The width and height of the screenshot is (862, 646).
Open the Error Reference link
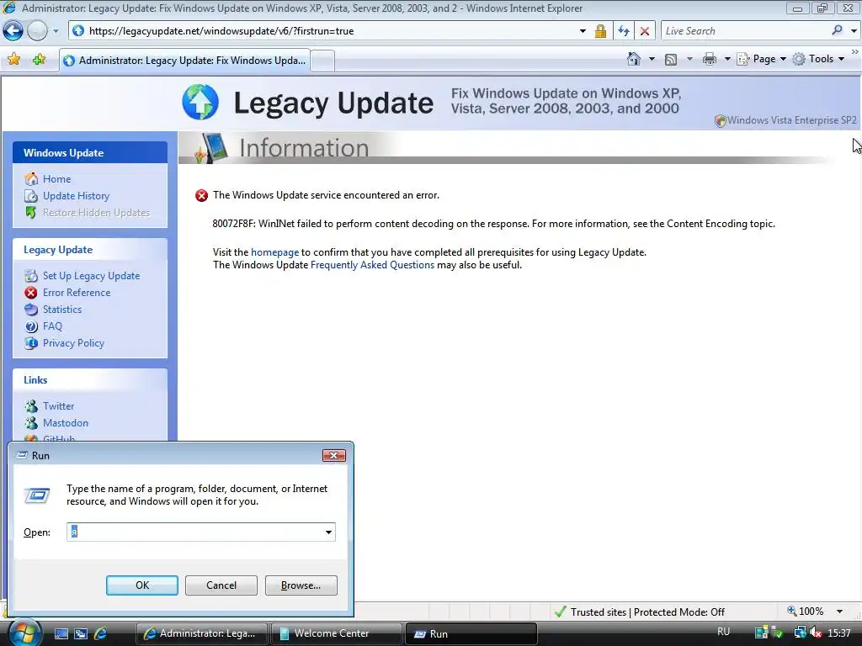[77, 293]
